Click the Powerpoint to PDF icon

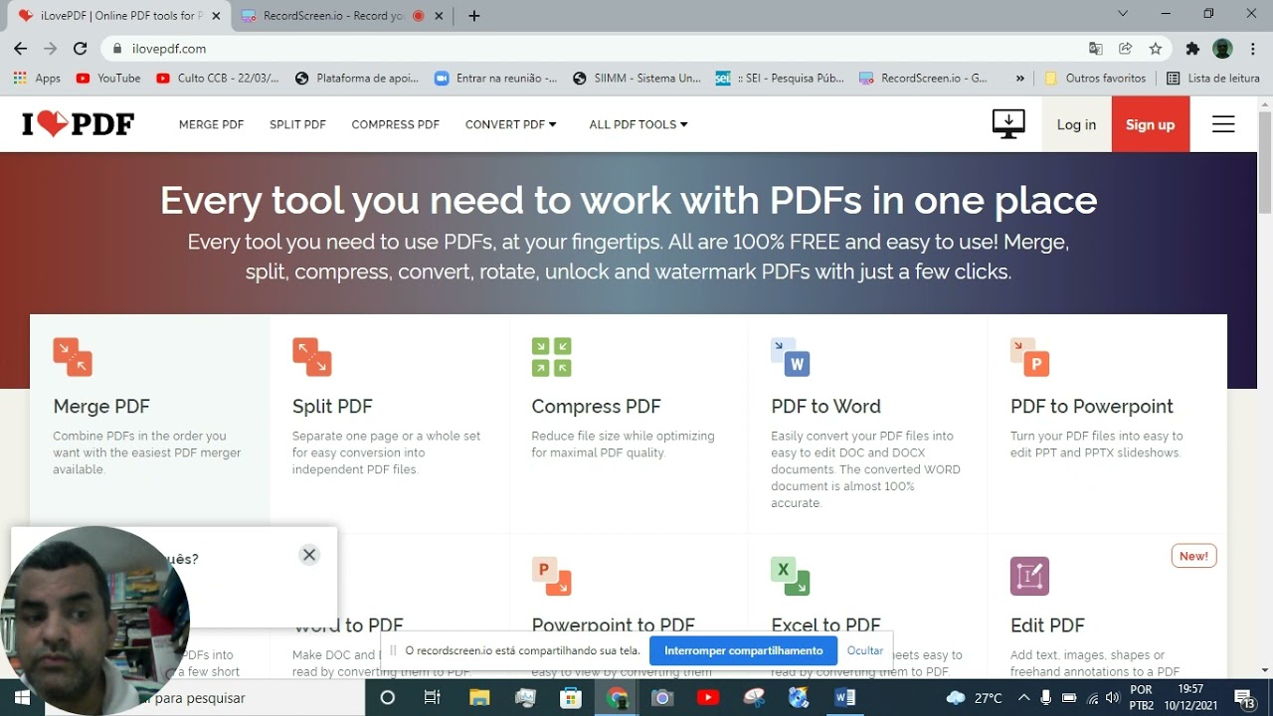coord(551,576)
